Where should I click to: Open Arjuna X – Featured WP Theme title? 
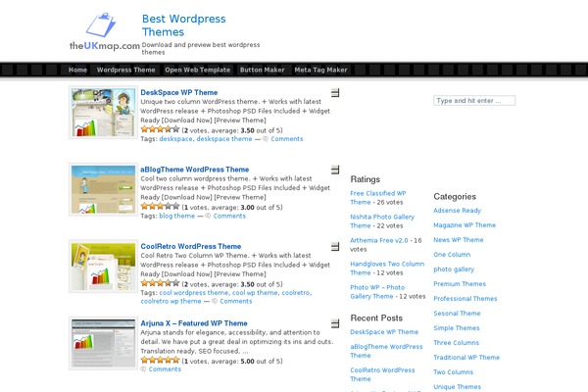coord(194,323)
